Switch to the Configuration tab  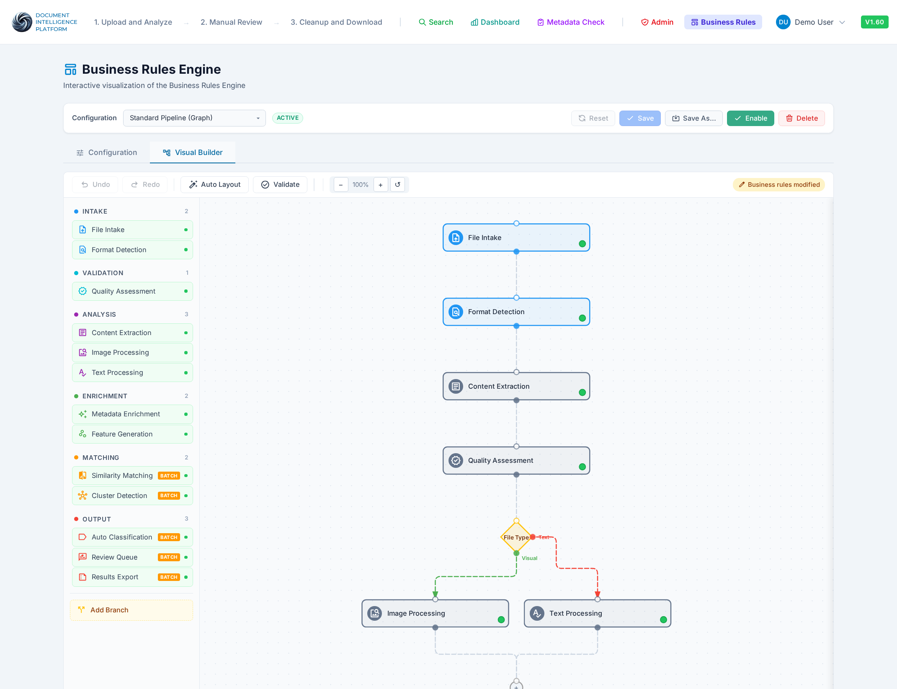(107, 152)
